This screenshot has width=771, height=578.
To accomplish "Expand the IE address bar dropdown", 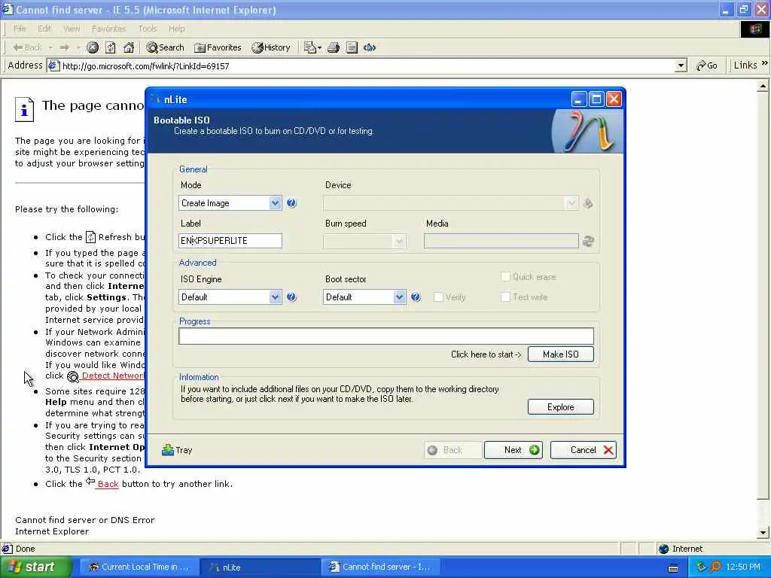I will pyautogui.click(x=681, y=65).
